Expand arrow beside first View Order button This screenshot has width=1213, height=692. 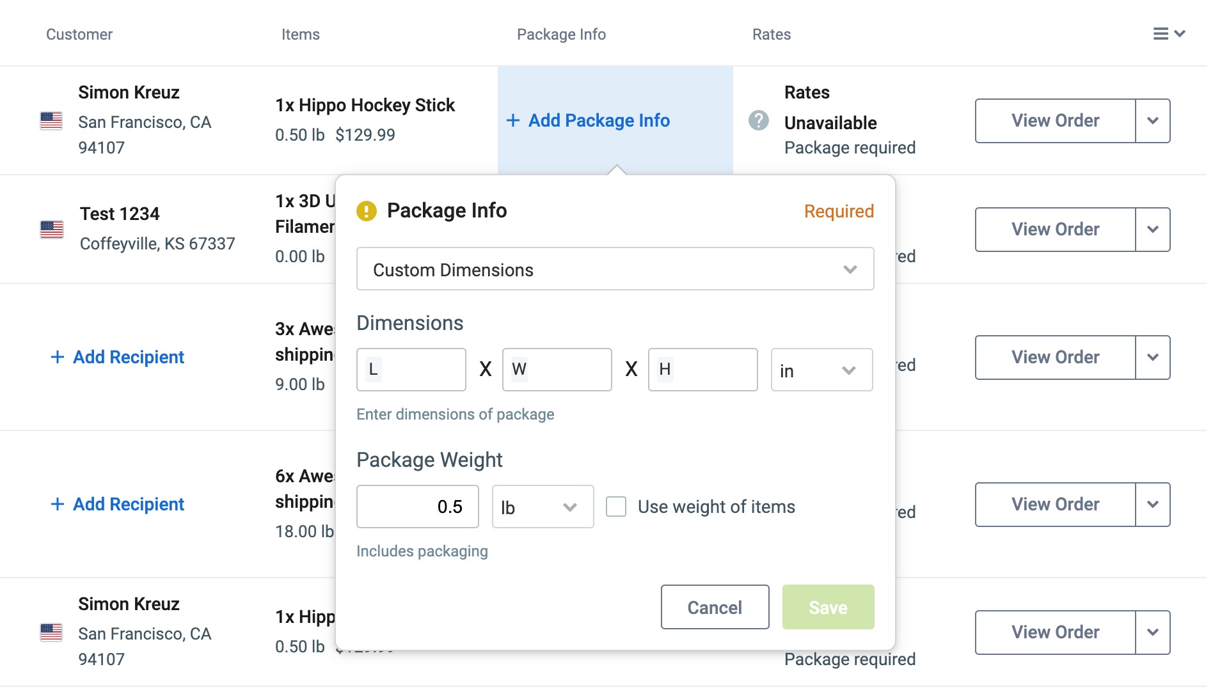(x=1153, y=121)
